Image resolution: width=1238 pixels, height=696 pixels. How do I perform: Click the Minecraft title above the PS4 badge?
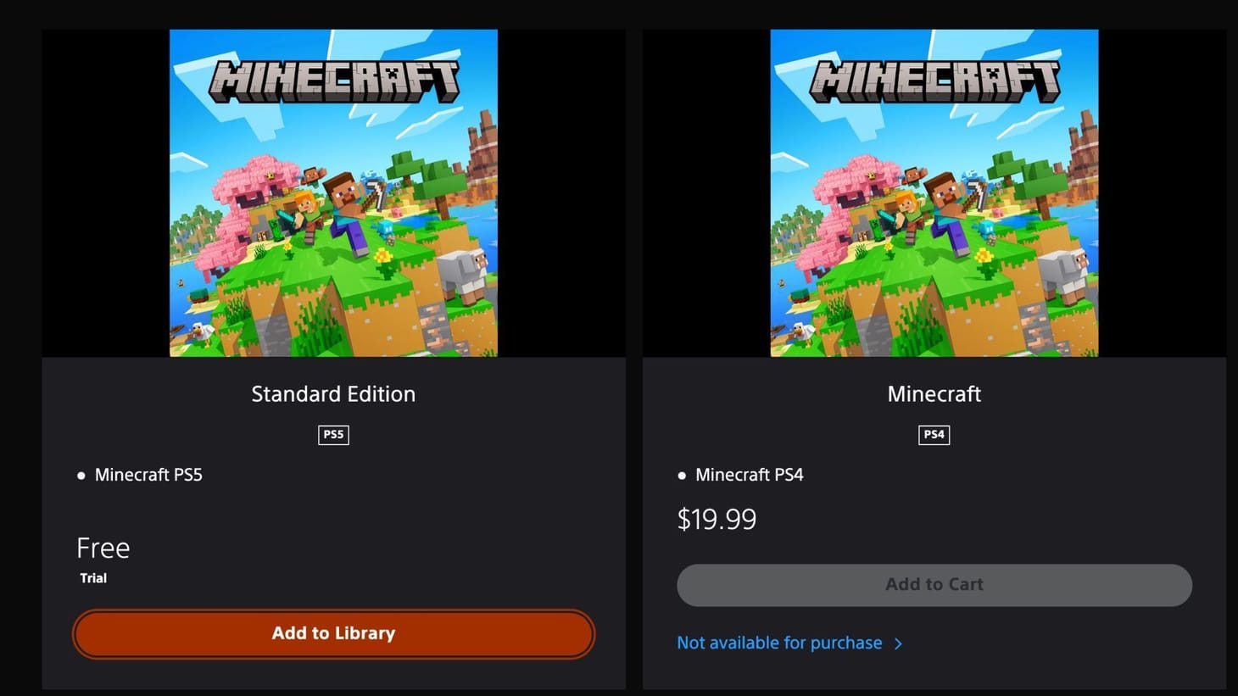(x=934, y=393)
